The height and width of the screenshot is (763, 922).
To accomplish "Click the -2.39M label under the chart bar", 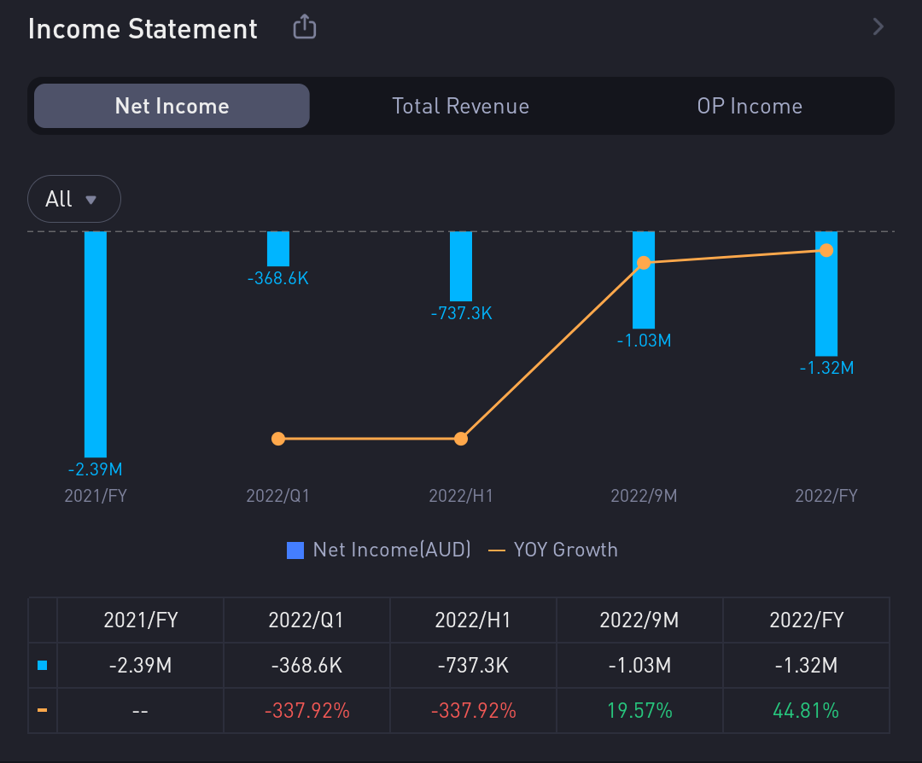I will pos(96,469).
